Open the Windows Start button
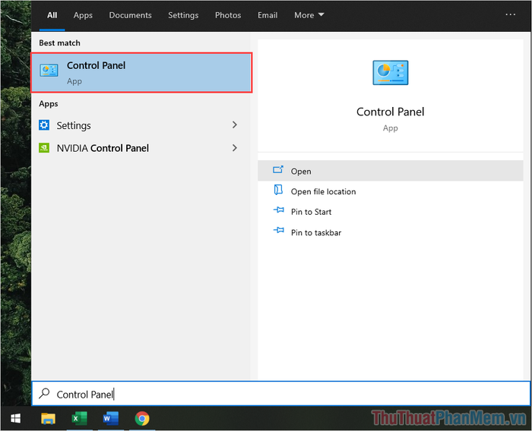The image size is (532, 431). coord(15,418)
